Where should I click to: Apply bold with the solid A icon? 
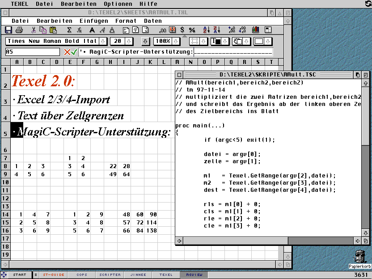pos(92,30)
